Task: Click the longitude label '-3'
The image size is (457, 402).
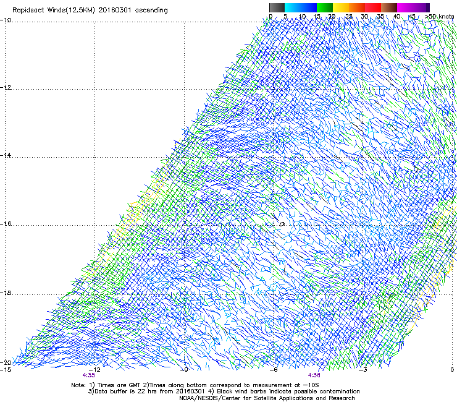Action: tap(363, 369)
